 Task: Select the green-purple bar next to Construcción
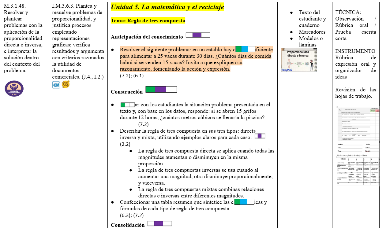click(161, 90)
